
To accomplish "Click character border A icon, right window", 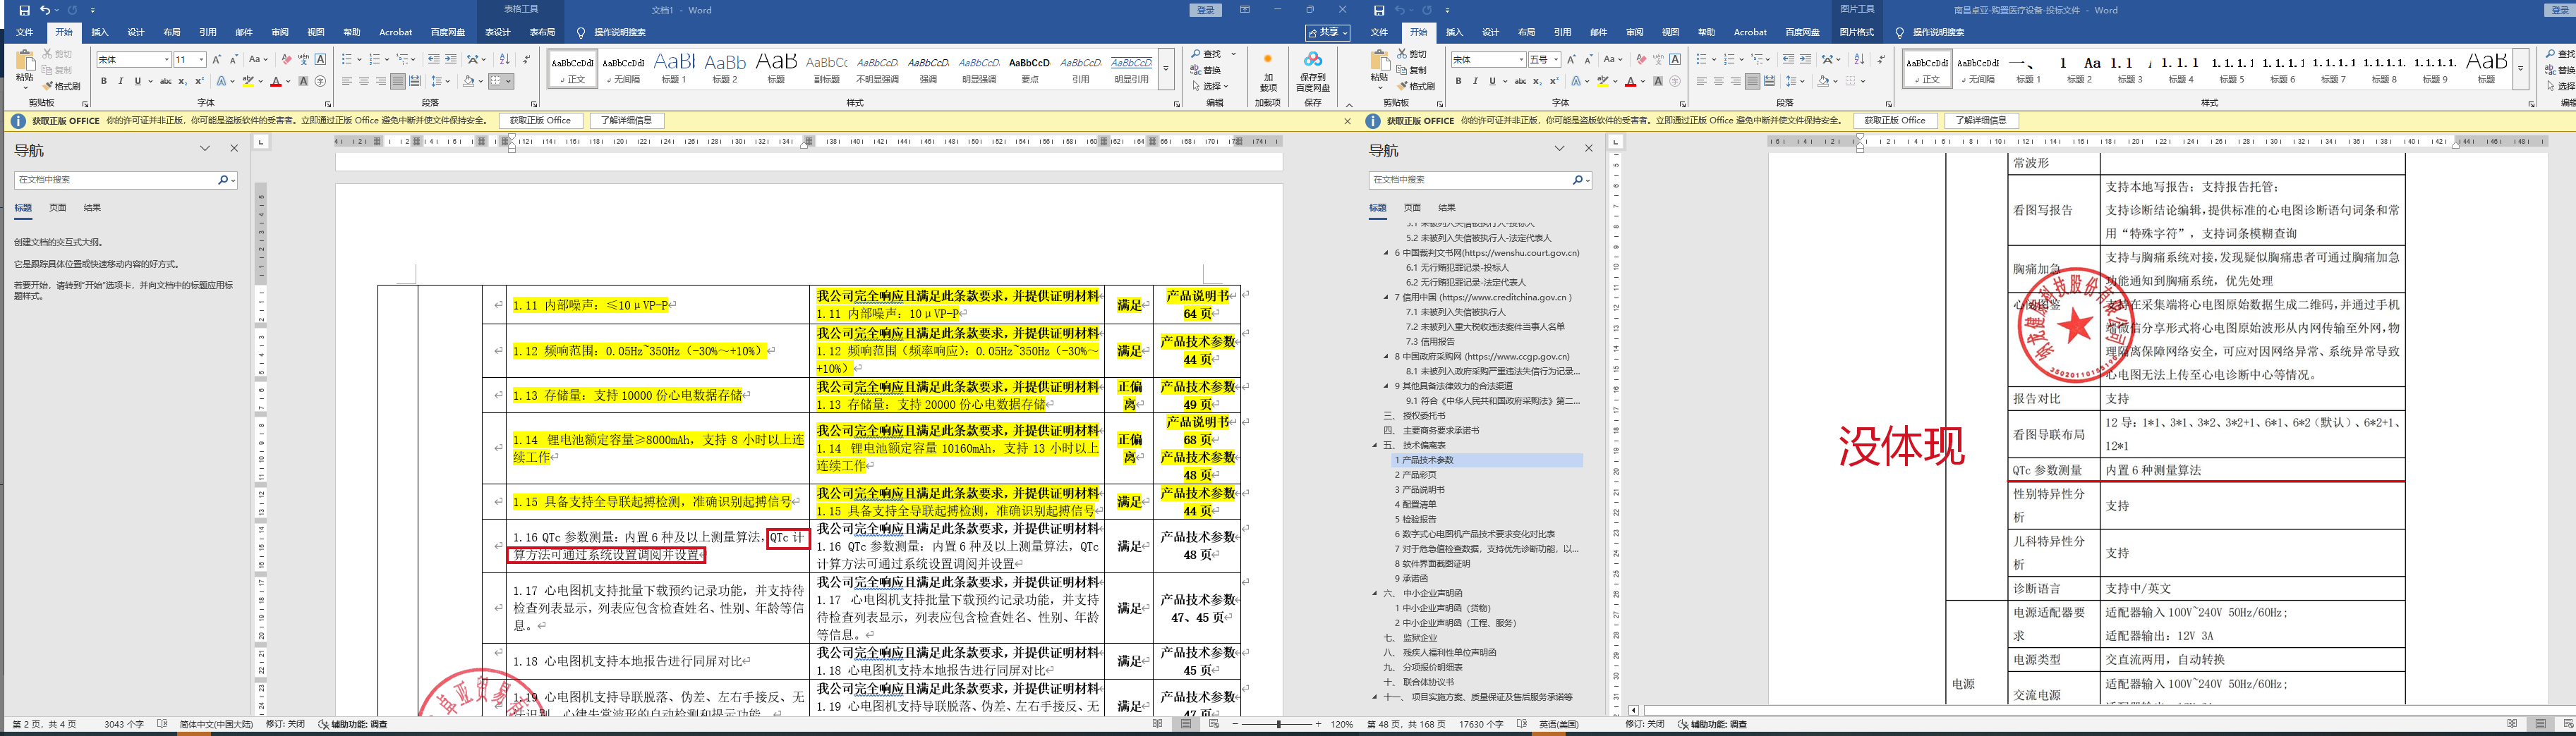I will [x=1675, y=60].
